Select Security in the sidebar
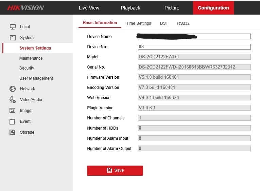Image resolution: width=260 pixels, height=191 pixels. pos(27,68)
